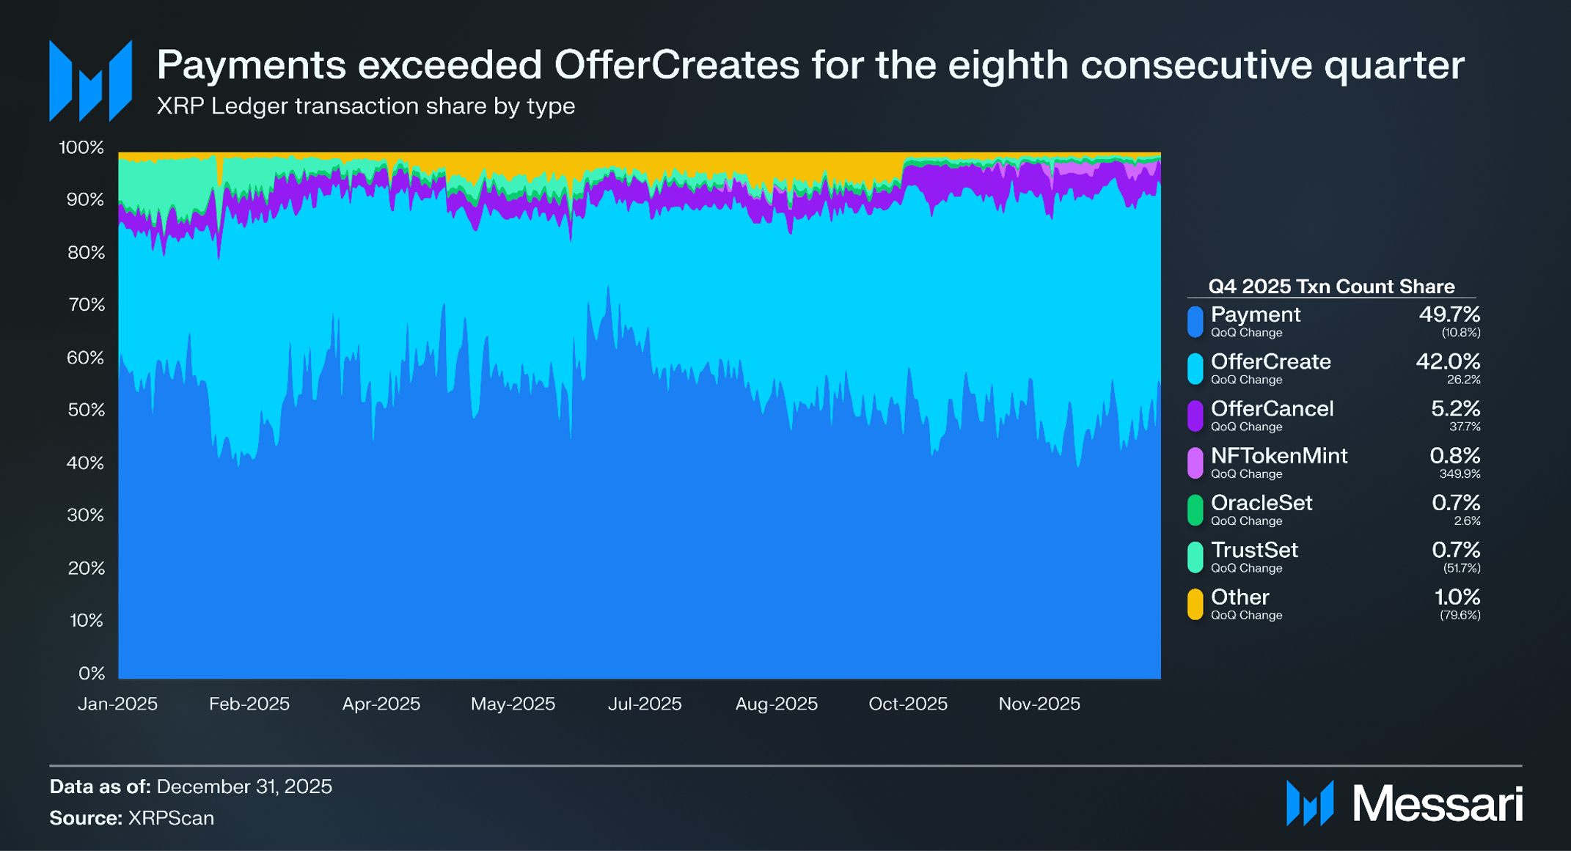Image resolution: width=1571 pixels, height=851 pixels.
Task: Select the OfferCreate legend label
Action: coord(1270,361)
